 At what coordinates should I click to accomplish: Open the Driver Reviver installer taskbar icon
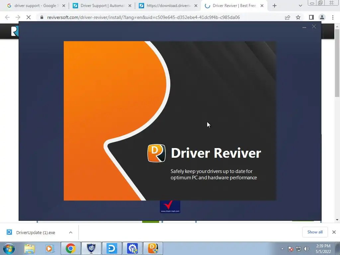pyautogui.click(x=153, y=248)
